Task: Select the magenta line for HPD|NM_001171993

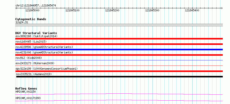Action: tap(119, 100)
